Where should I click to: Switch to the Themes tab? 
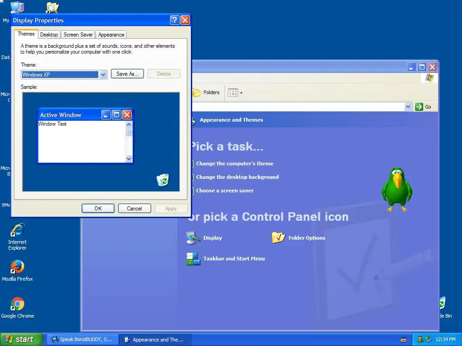click(26, 34)
